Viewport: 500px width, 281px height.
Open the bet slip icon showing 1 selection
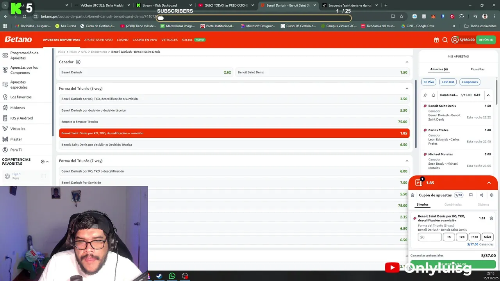[x=419, y=183]
